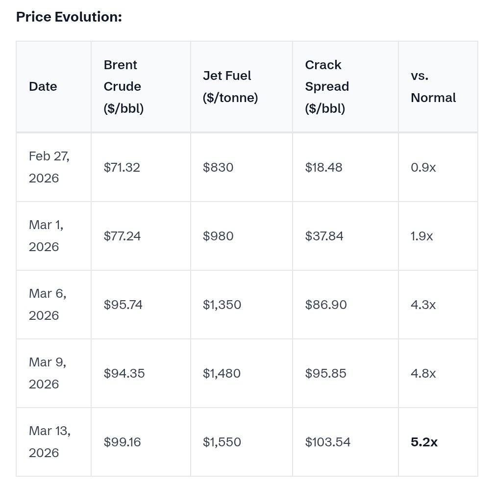Select the Mar 1, 2026 row date

46,236
